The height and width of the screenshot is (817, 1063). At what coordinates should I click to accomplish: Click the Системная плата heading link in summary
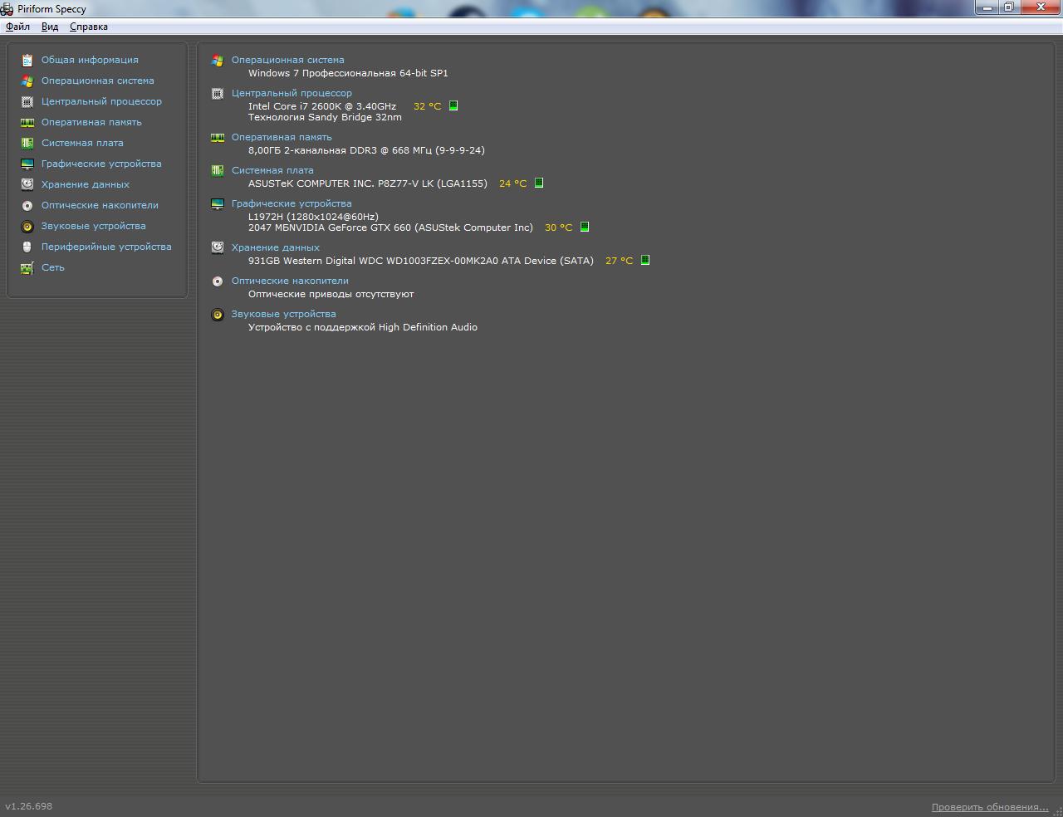(272, 170)
